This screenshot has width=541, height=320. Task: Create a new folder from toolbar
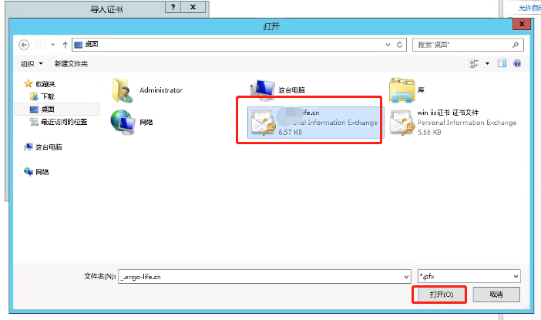[x=71, y=63]
